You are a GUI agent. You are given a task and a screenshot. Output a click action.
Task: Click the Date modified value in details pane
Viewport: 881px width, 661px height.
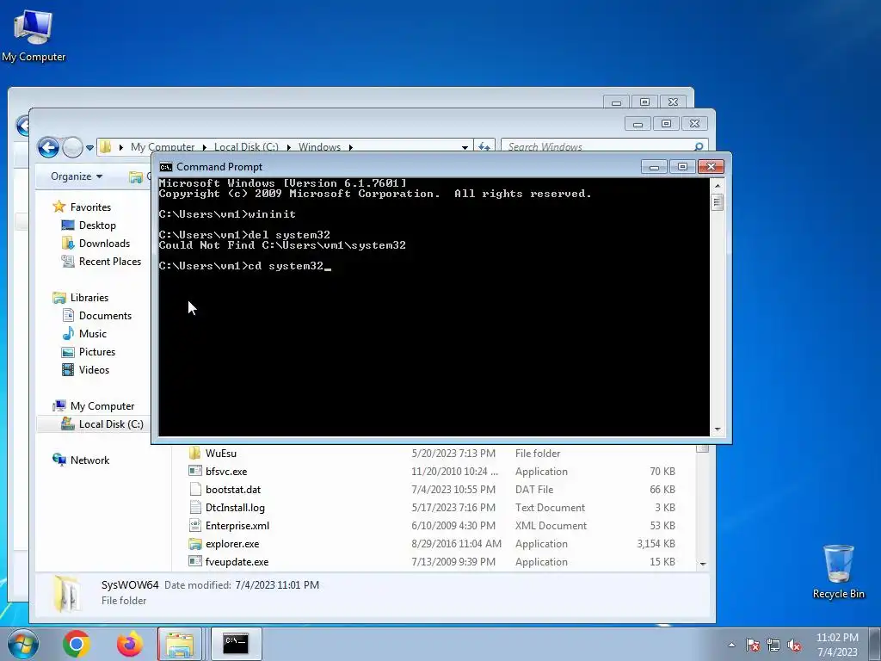pos(277,585)
